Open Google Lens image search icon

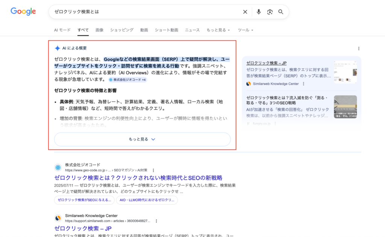pyautogui.click(x=270, y=12)
